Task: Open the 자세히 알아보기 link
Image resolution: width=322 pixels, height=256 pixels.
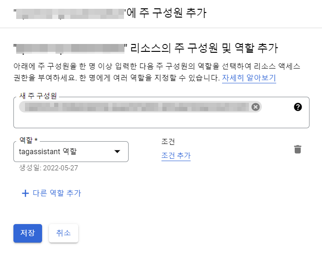Action: [249, 77]
